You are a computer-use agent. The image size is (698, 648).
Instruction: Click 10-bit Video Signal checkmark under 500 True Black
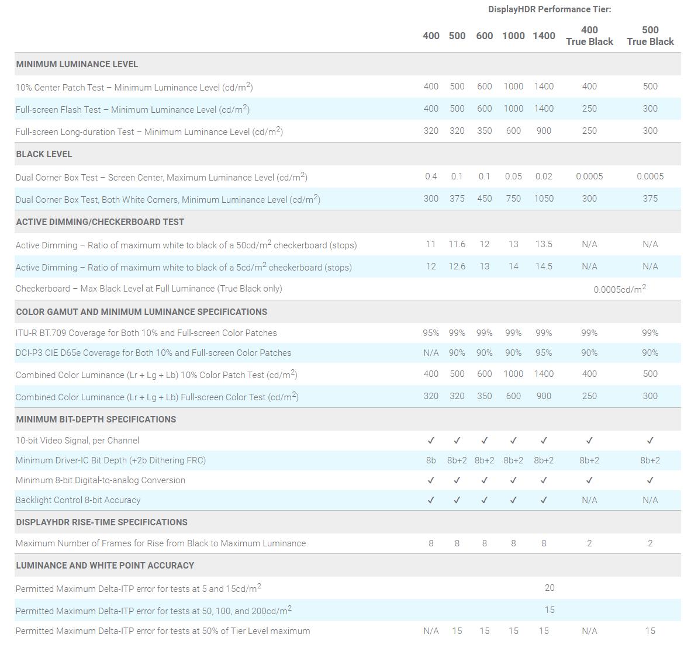(x=650, y=441)
